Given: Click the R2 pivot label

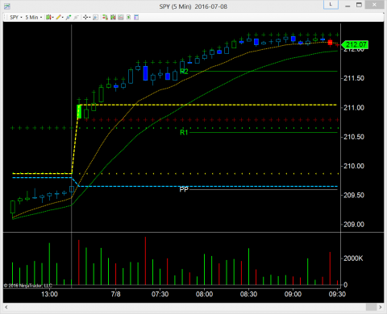Looking at the screenshot, I should pos(184,72).
